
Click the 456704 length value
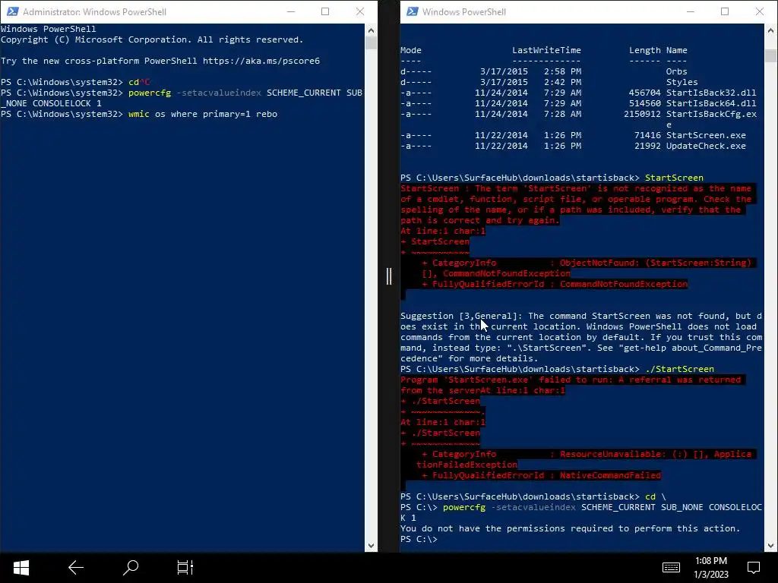(x=644, y=93)
